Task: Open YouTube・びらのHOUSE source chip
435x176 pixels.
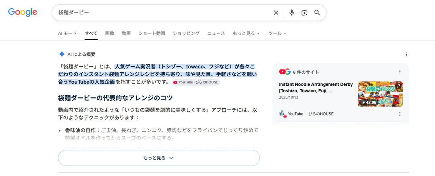Action: pyautogui.click(x=196, y=82)
